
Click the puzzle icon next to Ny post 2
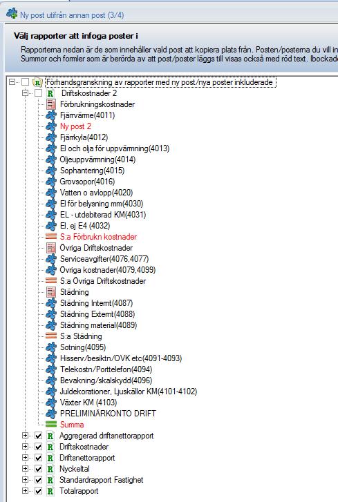(x=51, y=126)
